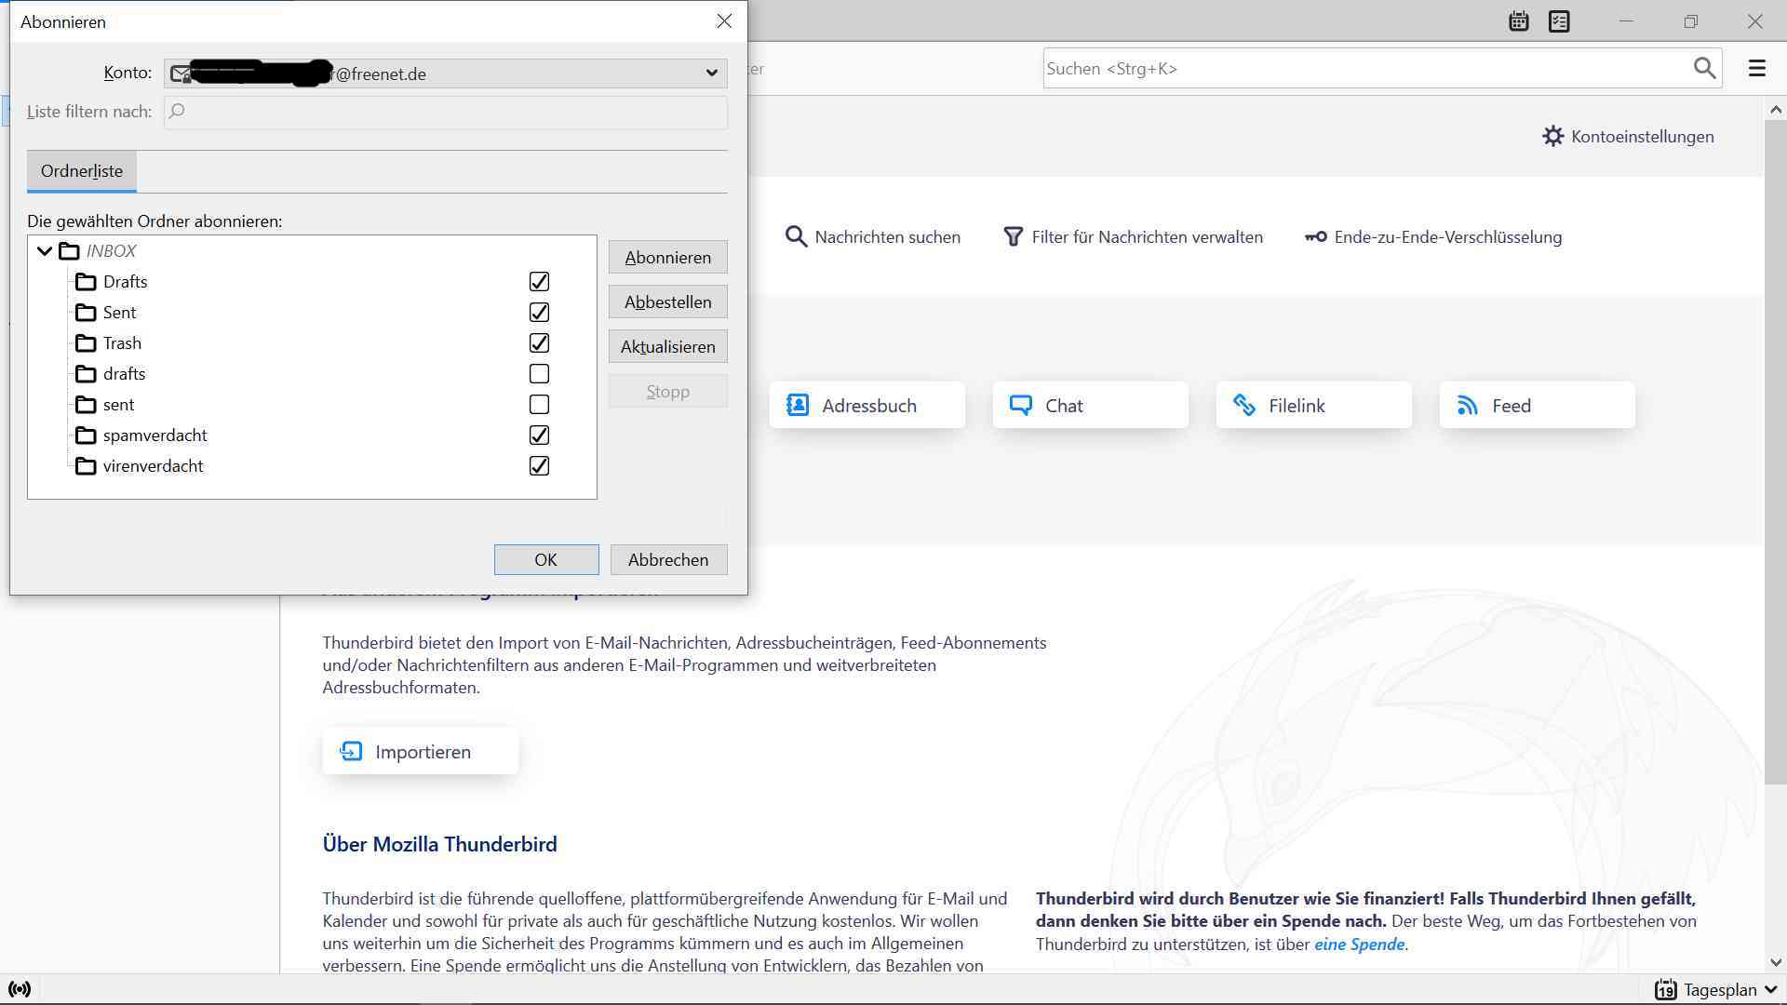1787x1005 pixels.
Task: Open the hamburger application menu
Action: coord(1756,68)
